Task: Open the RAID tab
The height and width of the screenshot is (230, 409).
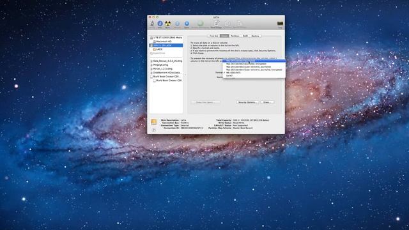Action: 245,36
